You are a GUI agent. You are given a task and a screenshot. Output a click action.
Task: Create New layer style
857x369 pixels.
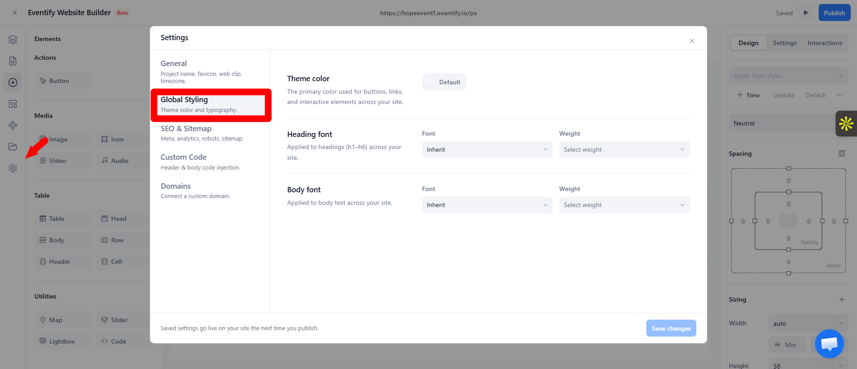point(749,95)
